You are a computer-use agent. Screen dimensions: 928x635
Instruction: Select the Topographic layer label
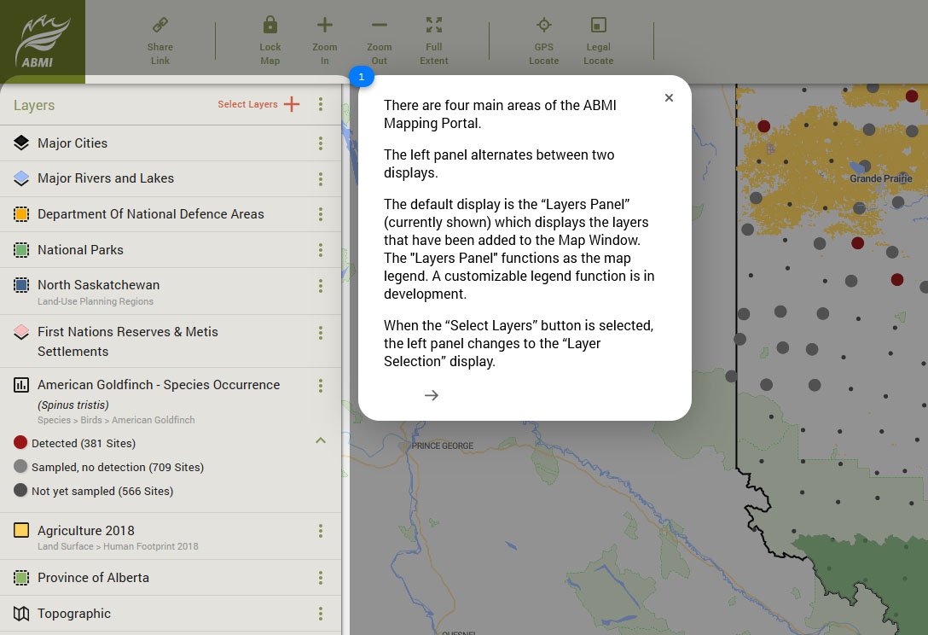click(x=74, y=614)
